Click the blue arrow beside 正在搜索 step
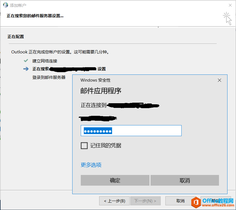The image size is (236, 210). coord(26,69)
